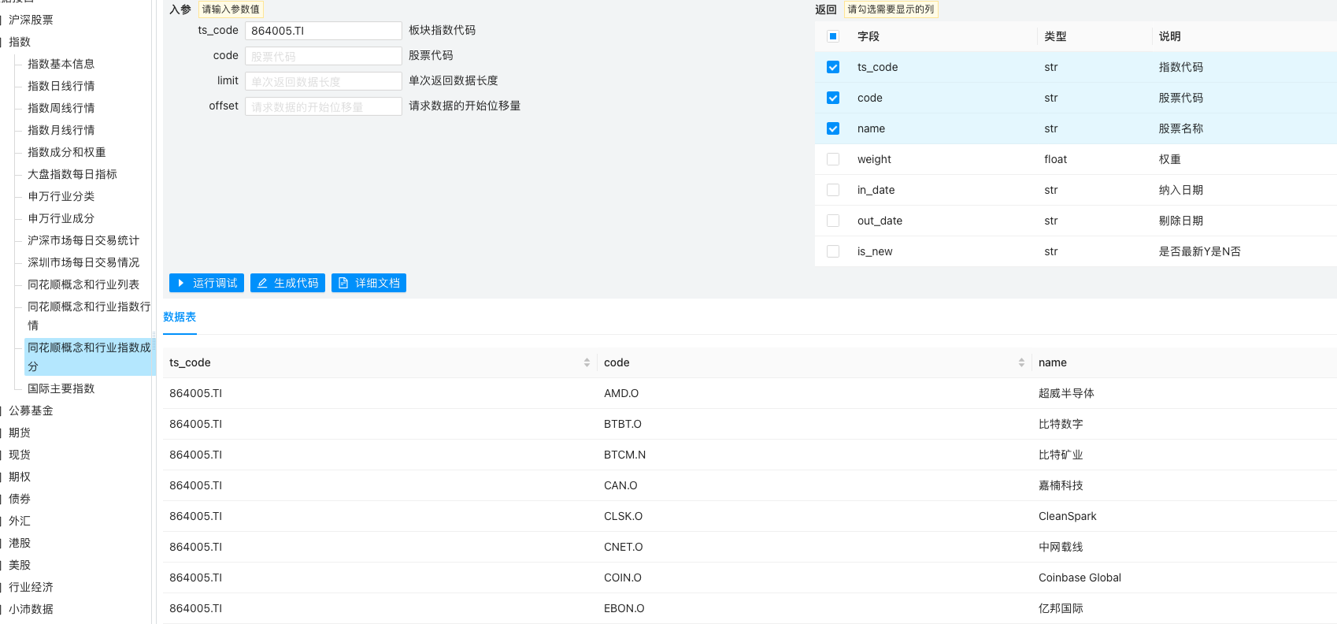Click the CleanSpark name cell
The image size is (1337, 624).
coord(1067,516)
